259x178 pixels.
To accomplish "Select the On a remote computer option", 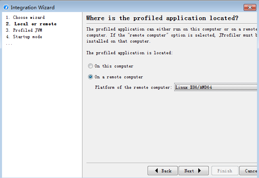I will pyautogui.click(x=90, y=77).
